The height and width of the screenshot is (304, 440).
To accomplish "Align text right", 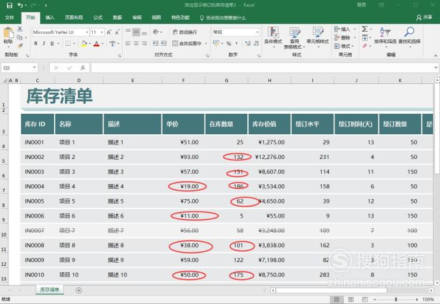I will (x=144, y=43).
